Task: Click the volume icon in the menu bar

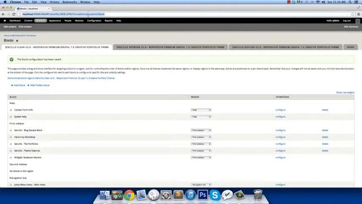Action: click(324, 2)
